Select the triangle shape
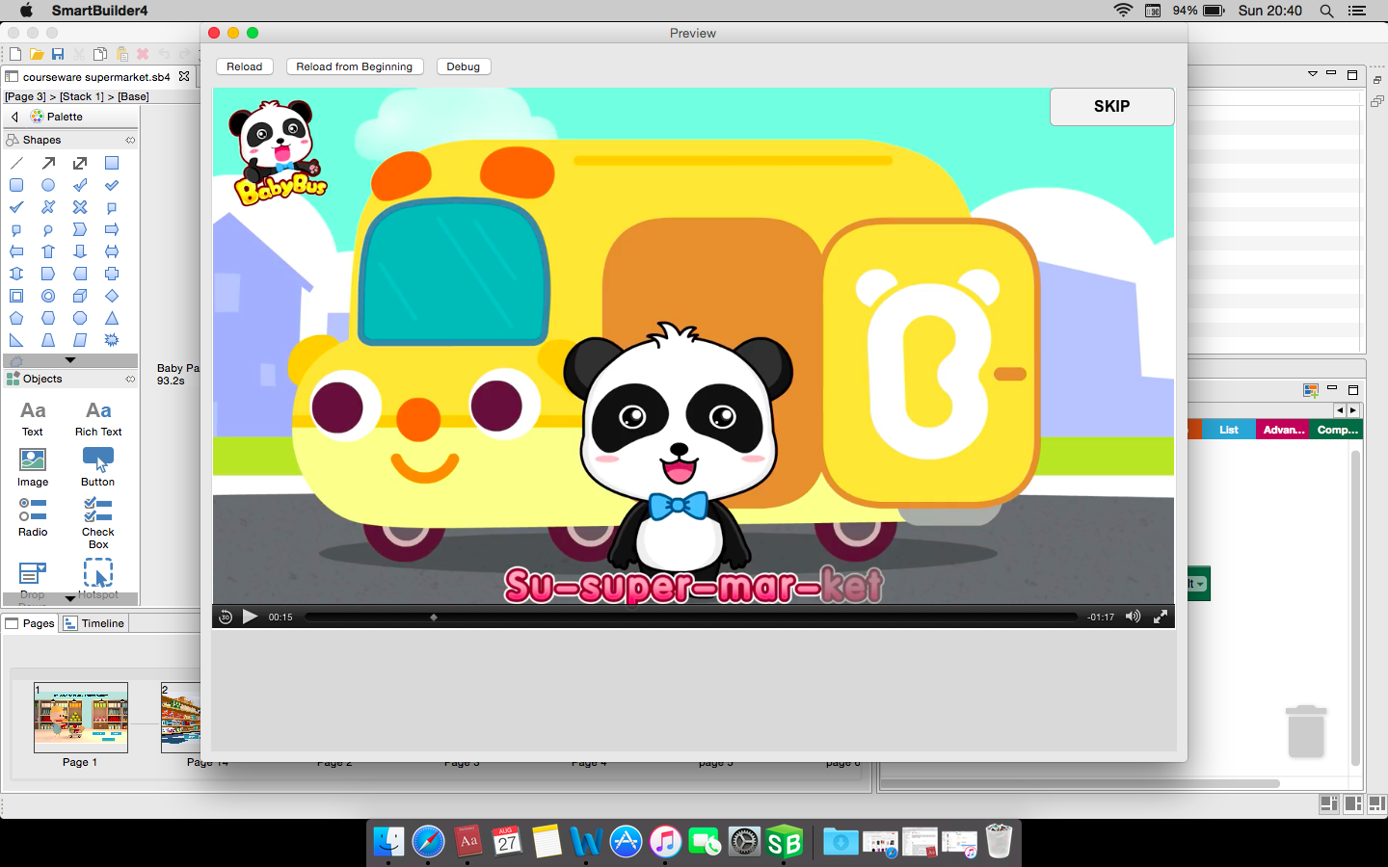 112,318
